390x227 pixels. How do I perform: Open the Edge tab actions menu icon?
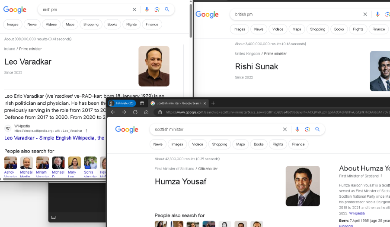click(142, 103)
